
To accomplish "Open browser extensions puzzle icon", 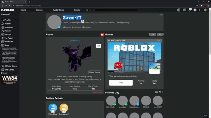I will (201, 6).
